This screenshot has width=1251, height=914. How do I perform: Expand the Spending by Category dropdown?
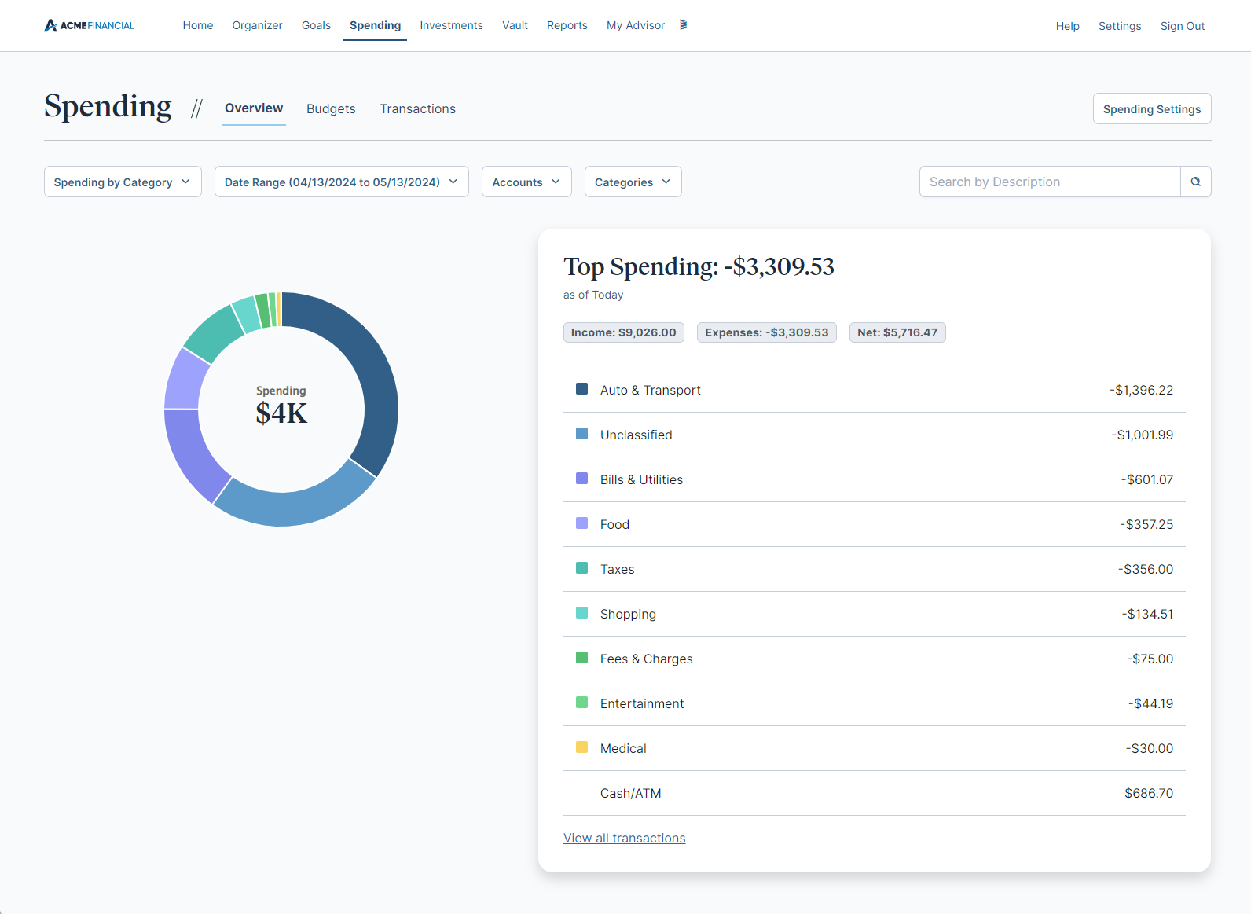point(123,182)
